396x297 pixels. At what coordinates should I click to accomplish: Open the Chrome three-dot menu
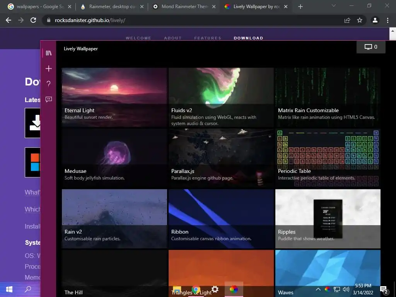387,20
